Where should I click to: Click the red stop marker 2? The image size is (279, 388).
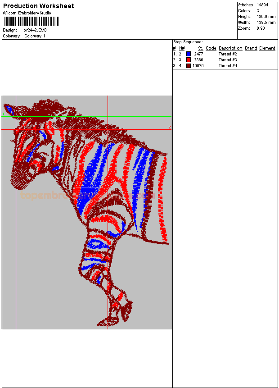pos(170,128)
